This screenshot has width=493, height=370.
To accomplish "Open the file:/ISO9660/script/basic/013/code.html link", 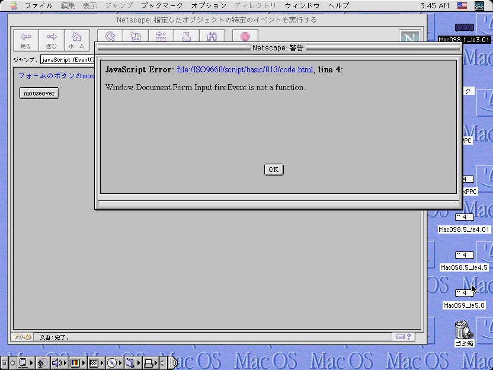I will pyautogui.click(x=245, y=69).
